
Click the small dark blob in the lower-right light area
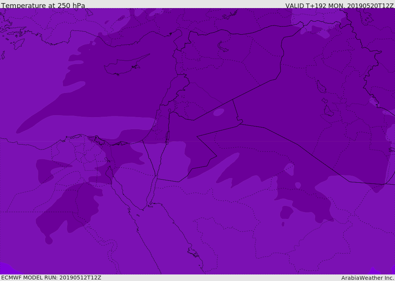click(x=286, y=212)
